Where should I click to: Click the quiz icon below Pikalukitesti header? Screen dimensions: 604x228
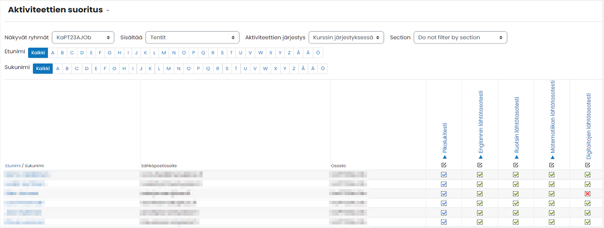pos(444,165)
